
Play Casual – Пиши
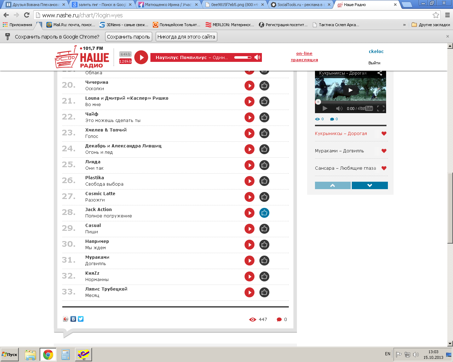250,229
